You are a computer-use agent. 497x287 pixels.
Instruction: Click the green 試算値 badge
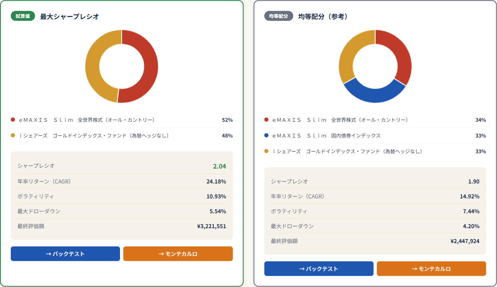coord(23,16)
